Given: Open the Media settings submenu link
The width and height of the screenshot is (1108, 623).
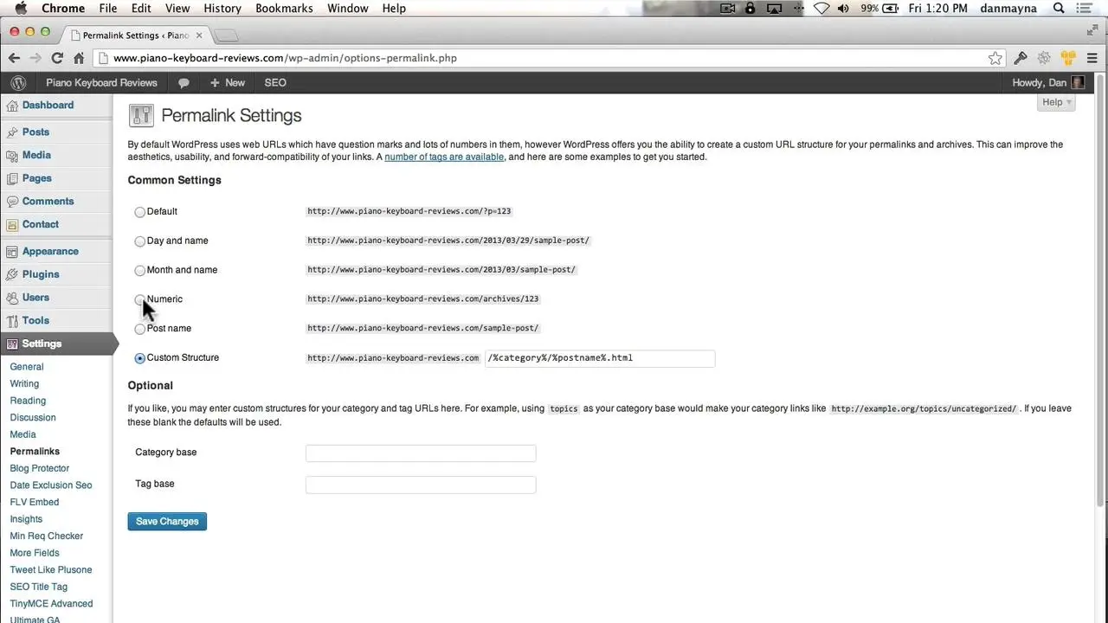Looking at the screenshot, I should click(23, 434).
